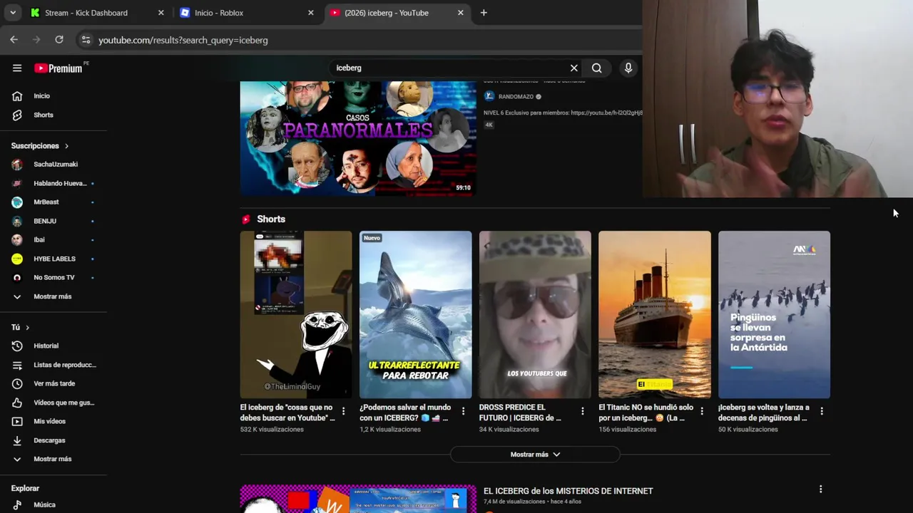Close the Kick Dashboard tab
The image size is (913, 513).
160,13
